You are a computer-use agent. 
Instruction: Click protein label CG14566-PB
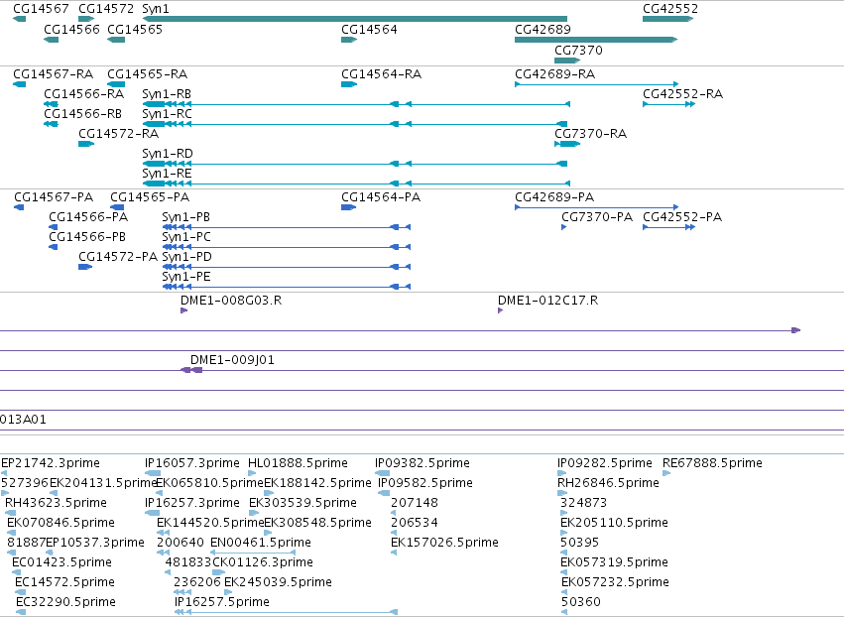pyautogui.click(x=87, y=237)
